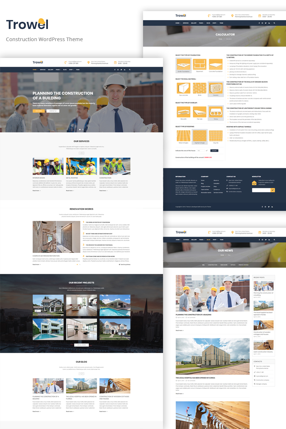Select the Asphalt shingle roofing icon
Image resolution: width=286 pixels, height=429 pixels.
click(199, 135)
